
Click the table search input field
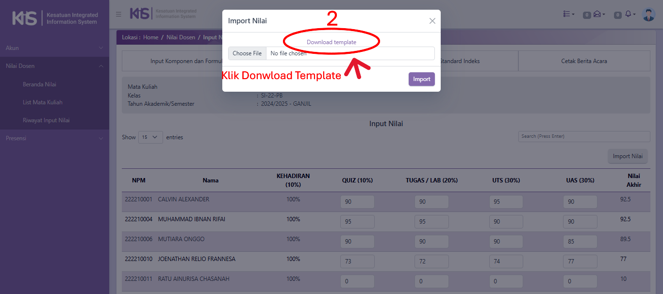584,136
